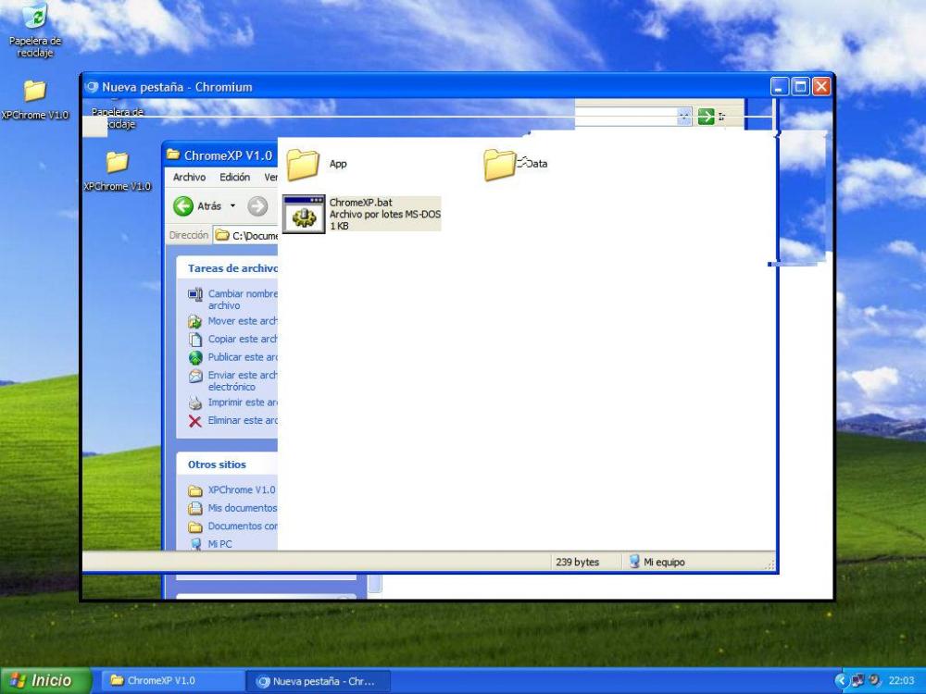Click the green Atrás back arrow
Viewport: 926px width, 694px height.
pos(183,206)
